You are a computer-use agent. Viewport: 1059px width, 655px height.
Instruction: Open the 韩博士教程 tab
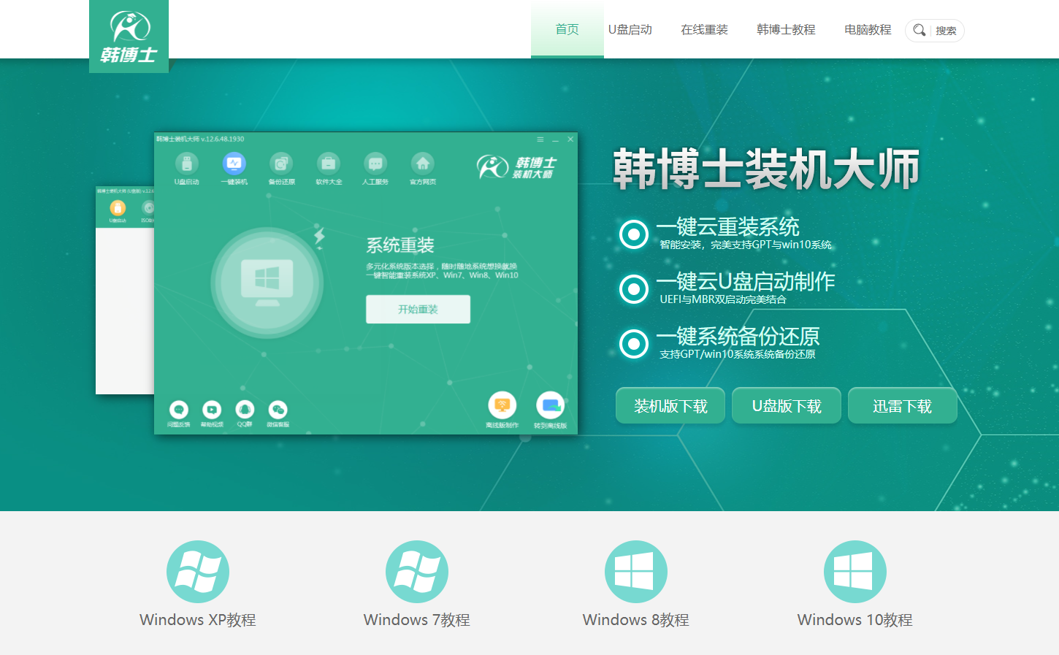click(x=786, y=29)
